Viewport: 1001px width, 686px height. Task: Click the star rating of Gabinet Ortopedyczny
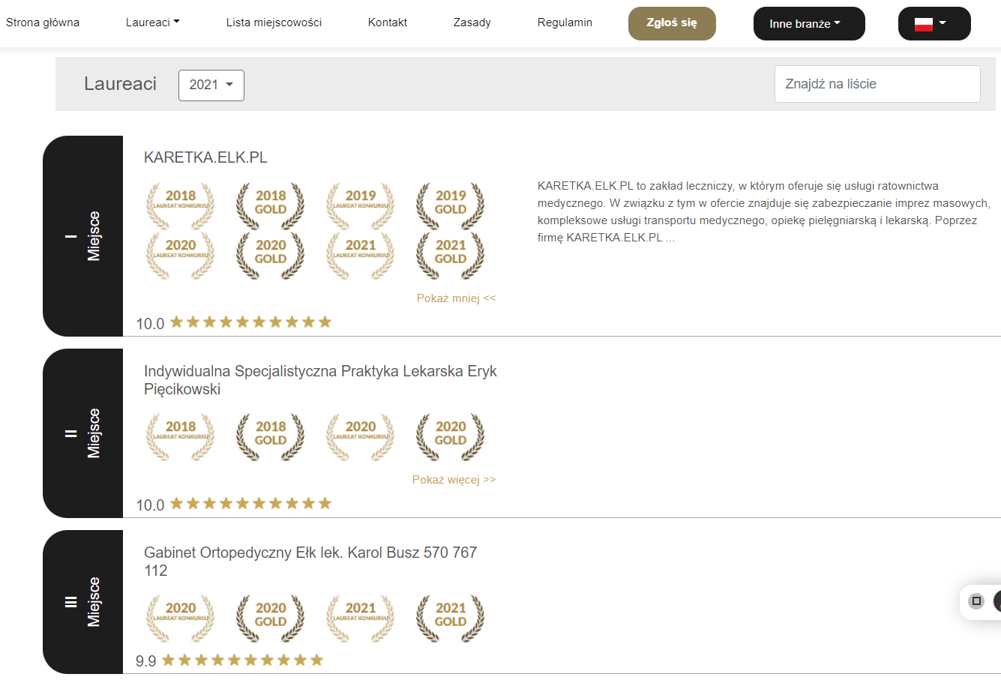(242, 660)
